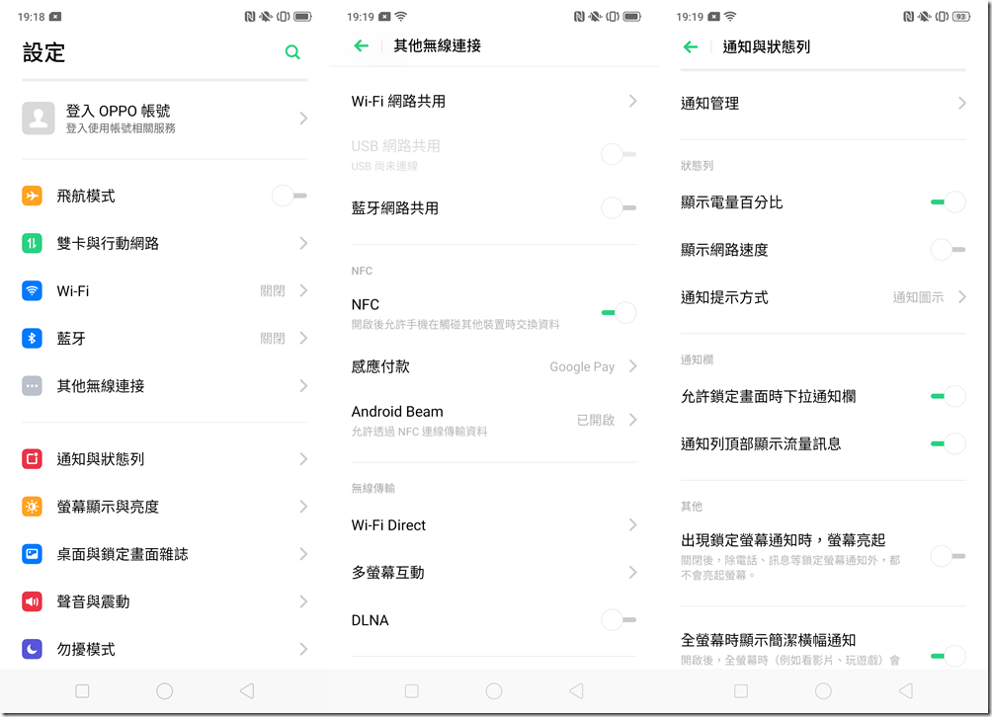Tap the Bluetooth icon
992x717 pixels.
pyautogui.click(x=32, y=339)
